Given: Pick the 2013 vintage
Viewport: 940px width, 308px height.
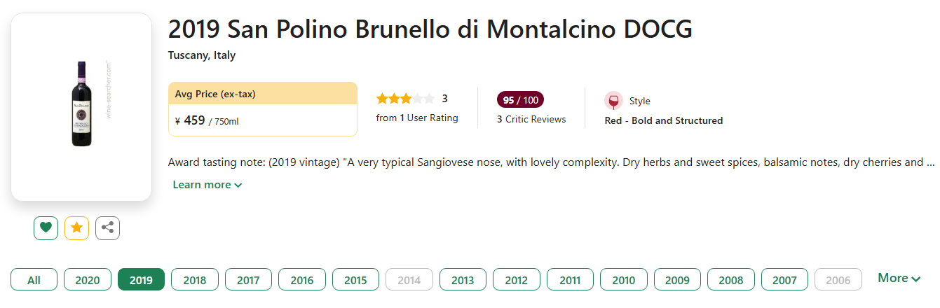Looking at the screenshot, I should point(463,280).
